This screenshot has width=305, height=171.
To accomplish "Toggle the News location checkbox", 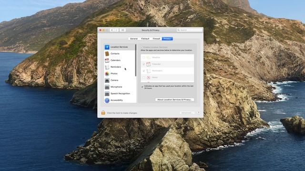I will point(144,77).
